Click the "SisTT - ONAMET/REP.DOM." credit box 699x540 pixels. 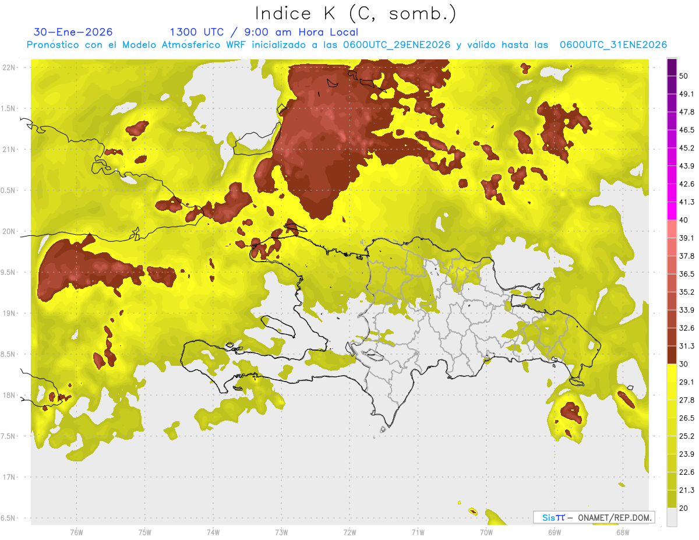coord(594,517)
